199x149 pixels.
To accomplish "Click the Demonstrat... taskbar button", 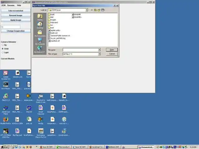I will [x=146, y=147].
